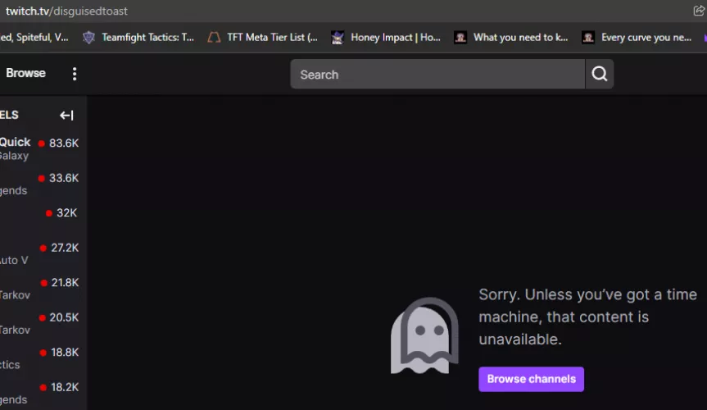
Task: Click the 'What you need to k...' favicon
Action: [x=460, y=38]
